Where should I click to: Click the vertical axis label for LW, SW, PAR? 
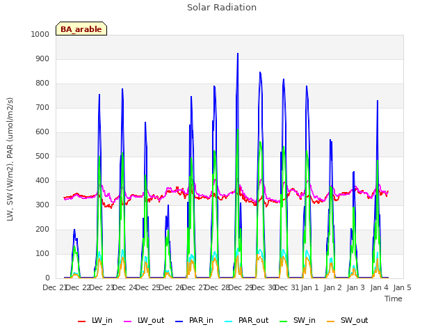click(10, 159)
